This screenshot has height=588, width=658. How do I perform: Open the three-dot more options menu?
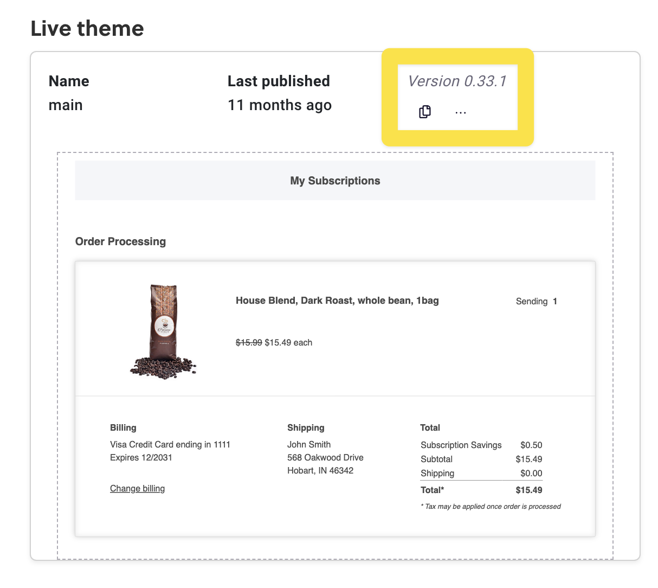461,112
